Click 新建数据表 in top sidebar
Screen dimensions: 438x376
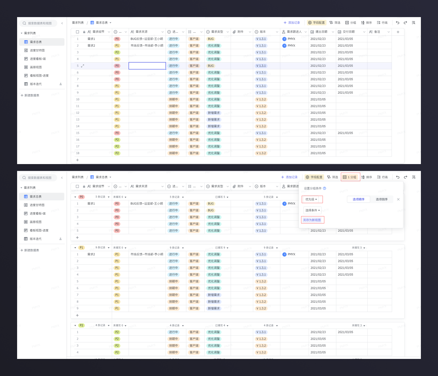30,95
